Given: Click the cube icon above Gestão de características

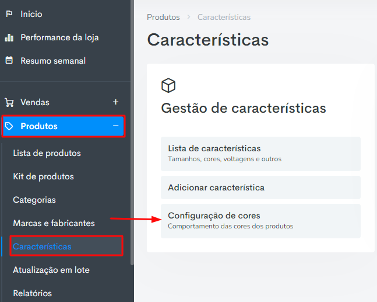Looking at the screenshot, I should point(168,85).
